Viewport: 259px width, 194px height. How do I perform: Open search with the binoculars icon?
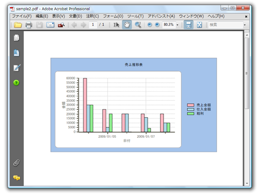pos(61,25)
